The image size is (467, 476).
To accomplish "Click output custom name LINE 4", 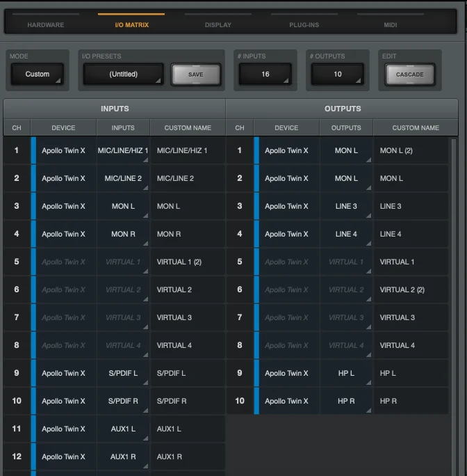I will click(411, 234).
